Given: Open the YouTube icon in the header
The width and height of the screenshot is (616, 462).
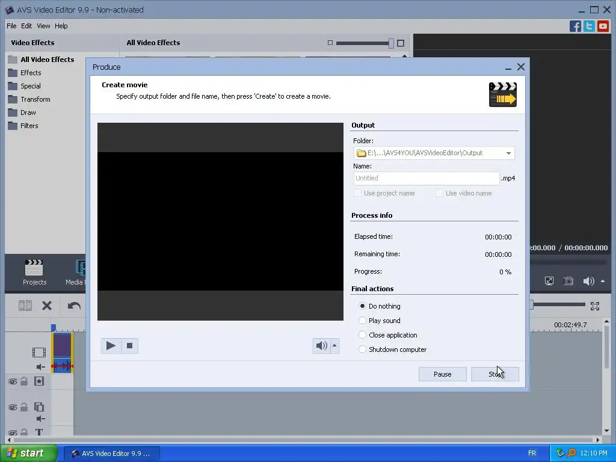Looking at the screenshot, I should (x=603, y=26).
